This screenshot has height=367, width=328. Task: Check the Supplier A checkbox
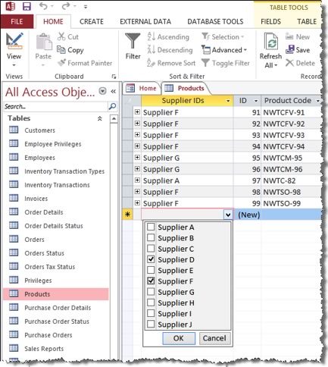click(151, 227)
